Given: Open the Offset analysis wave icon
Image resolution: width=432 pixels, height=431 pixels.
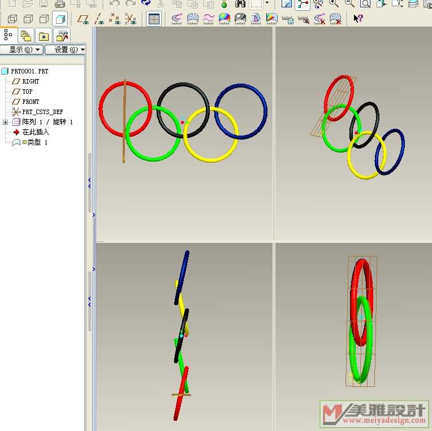Looking at the screenshot, I should tap(209, 19).
